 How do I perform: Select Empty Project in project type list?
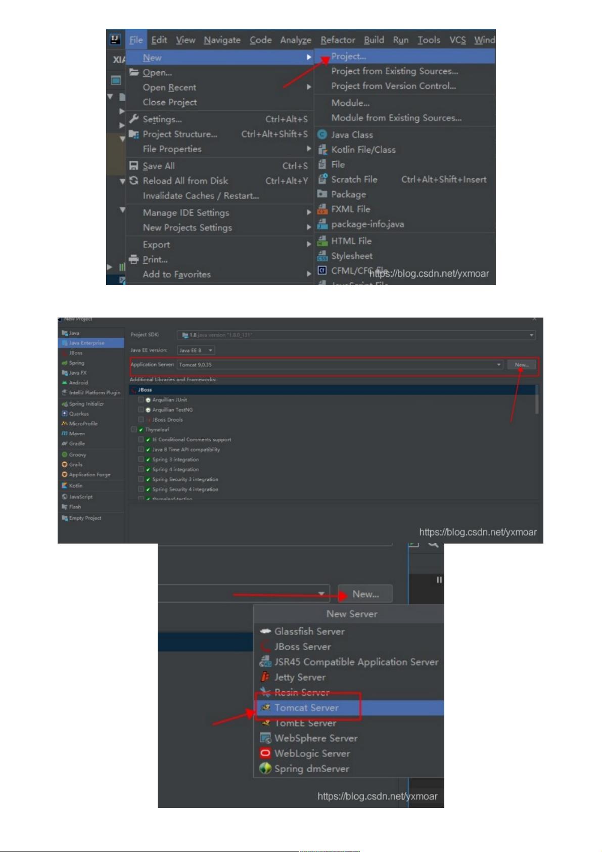coord(91,518)
